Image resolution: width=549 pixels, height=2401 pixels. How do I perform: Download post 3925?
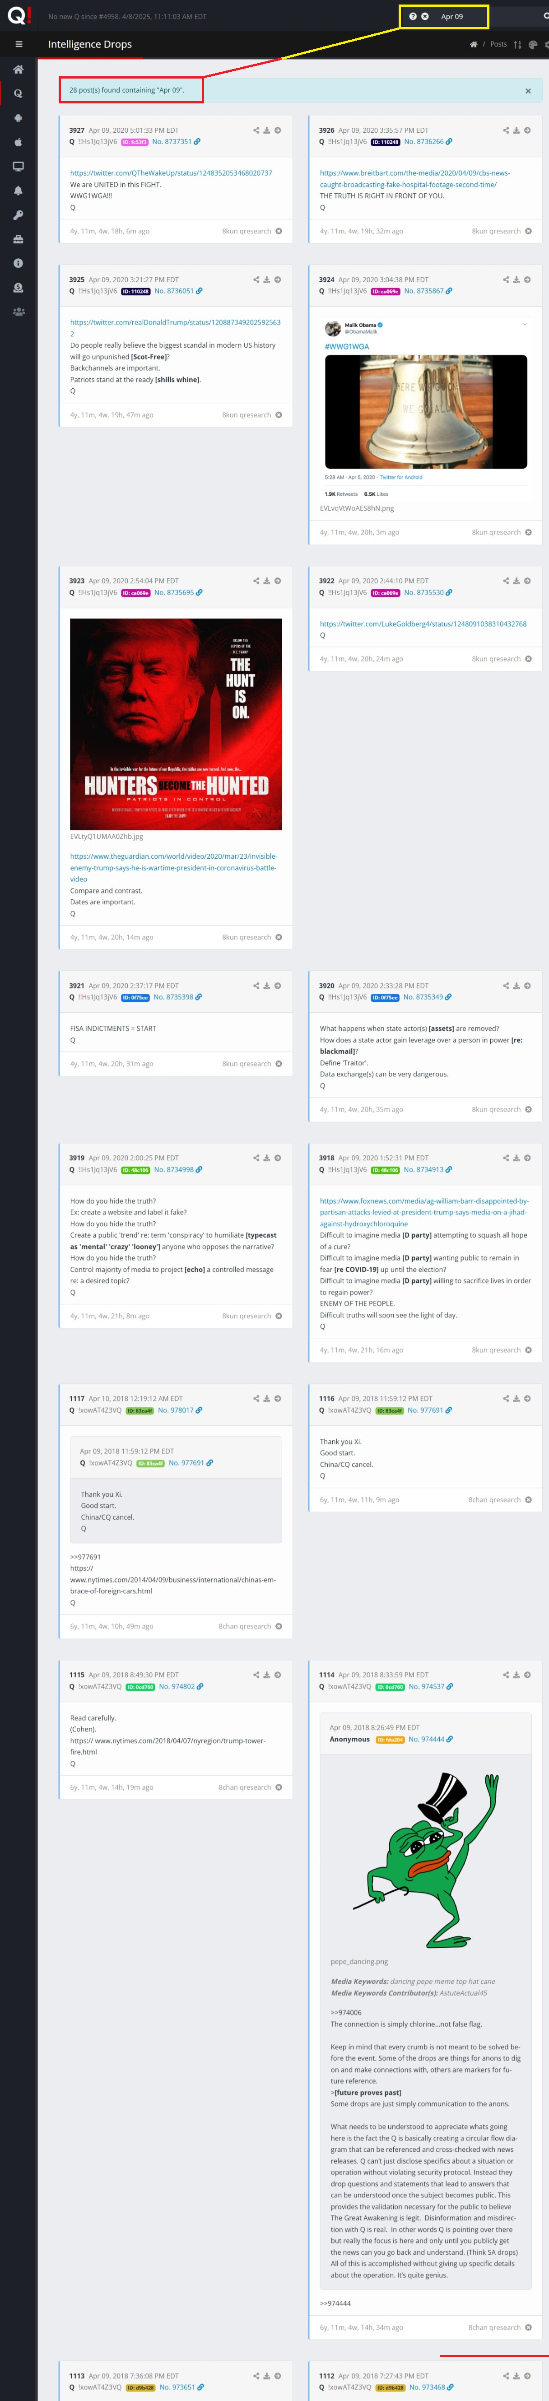266,279
